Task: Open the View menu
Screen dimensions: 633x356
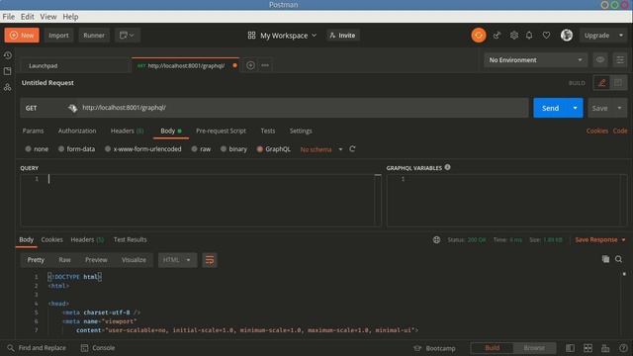Action: point(48,17)
